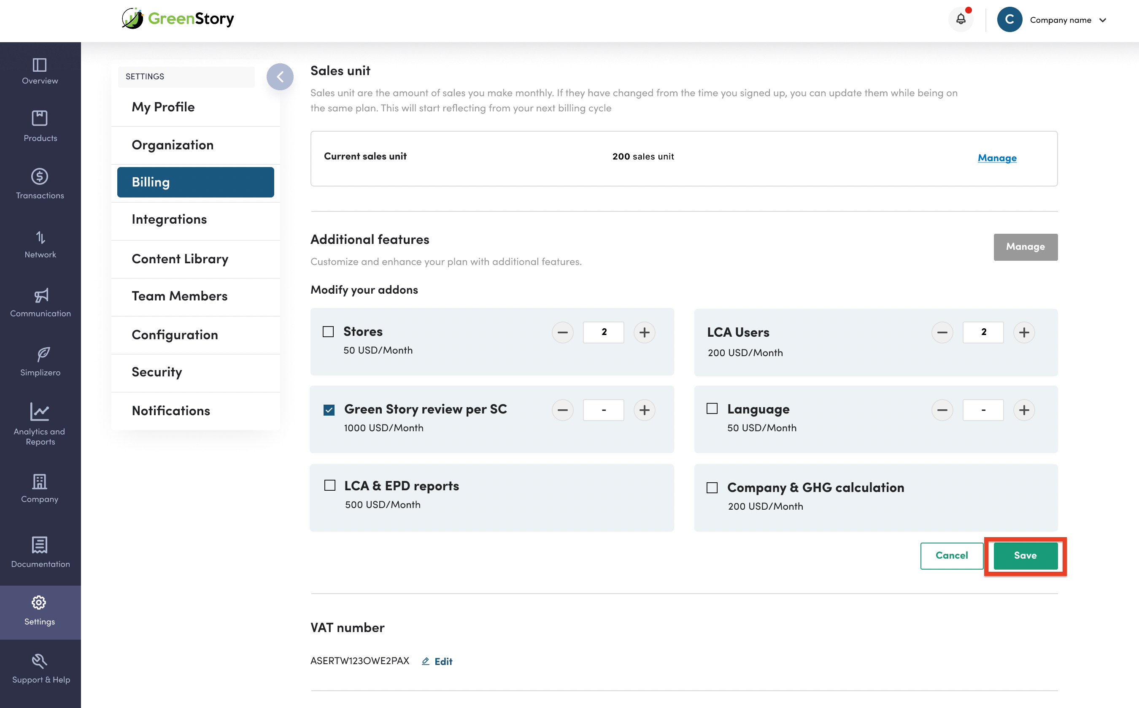Screen dimensions: 1139x708
Task: Increase LCA Users quantity with plus
Action: [1023, 332]
